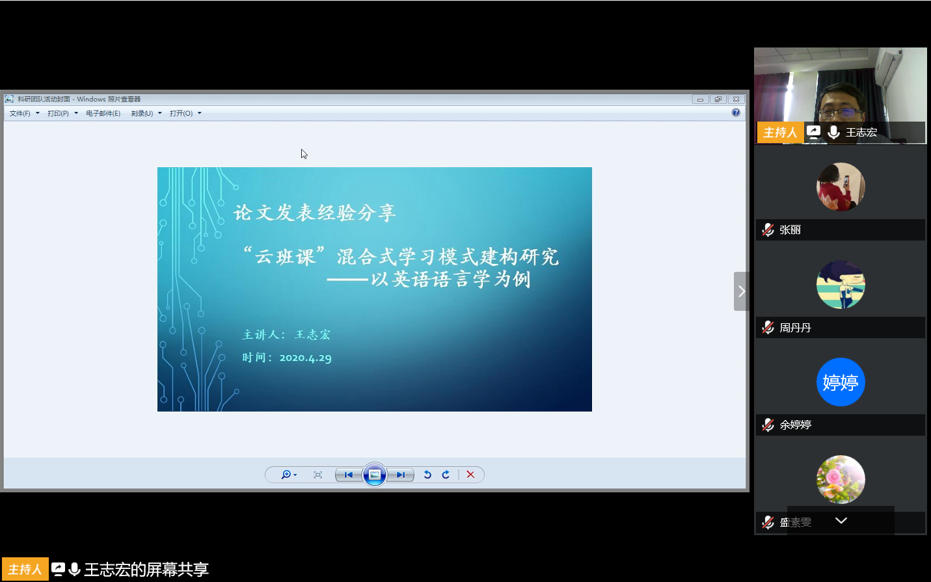Open the blue help question mark icon
This screenshot has width=931, height=582.
pos(735,112)
